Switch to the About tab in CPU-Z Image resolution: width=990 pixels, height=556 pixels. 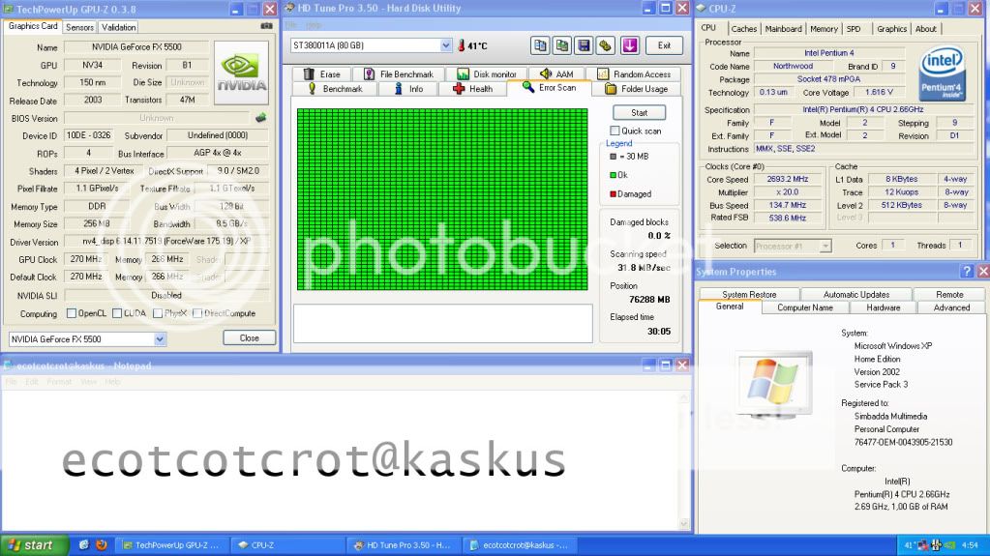tap(925, 29)
